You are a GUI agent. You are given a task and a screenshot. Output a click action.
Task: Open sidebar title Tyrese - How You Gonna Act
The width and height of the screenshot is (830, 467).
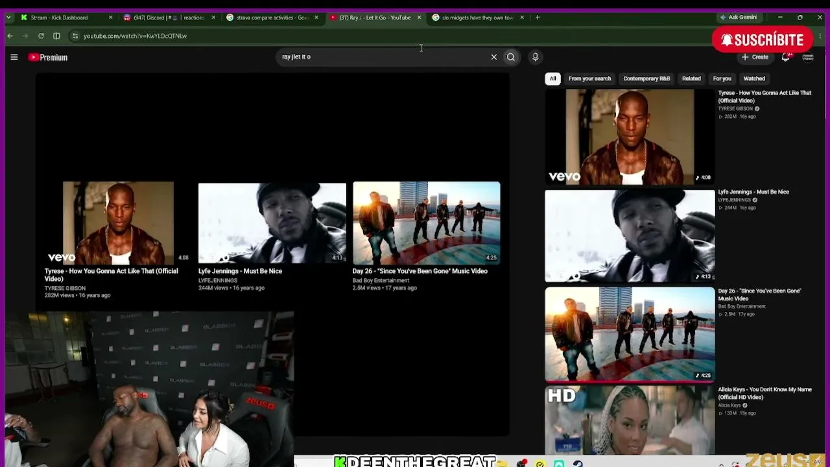tap(765, 97)
